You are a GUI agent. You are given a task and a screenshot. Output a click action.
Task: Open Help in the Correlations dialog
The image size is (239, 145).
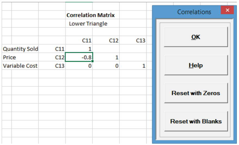pyautogui.click(x=196, y=65)
